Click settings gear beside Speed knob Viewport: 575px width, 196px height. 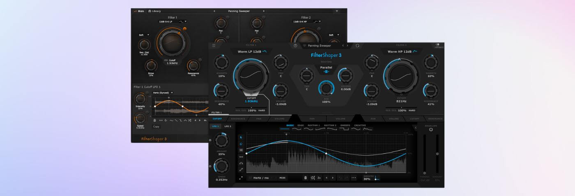coord(210,166)
